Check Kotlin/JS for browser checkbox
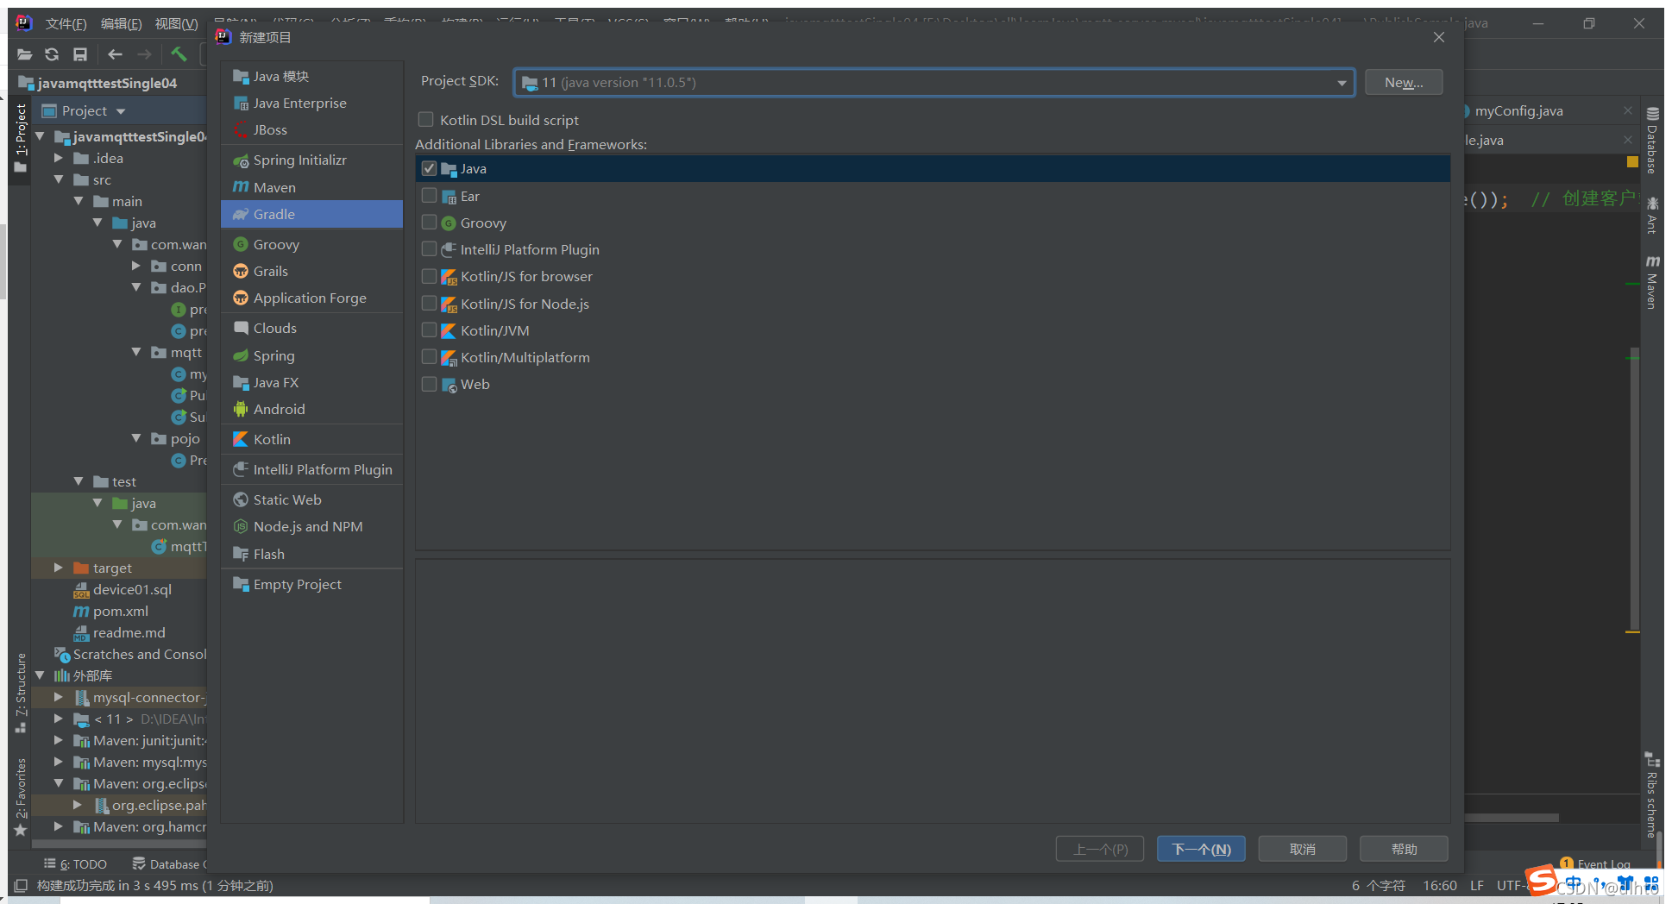1672x904 pixels. [x=429, y=276]
